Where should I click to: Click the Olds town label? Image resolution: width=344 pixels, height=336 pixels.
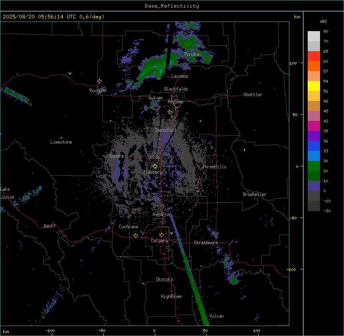(x=155, y=157)
